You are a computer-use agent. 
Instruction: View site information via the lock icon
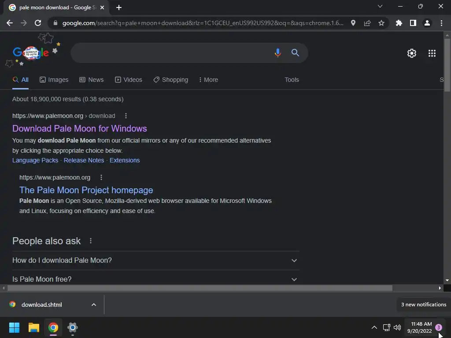pos(55,23)
